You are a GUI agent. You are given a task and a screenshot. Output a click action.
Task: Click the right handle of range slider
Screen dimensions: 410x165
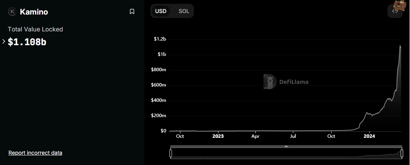402,153
